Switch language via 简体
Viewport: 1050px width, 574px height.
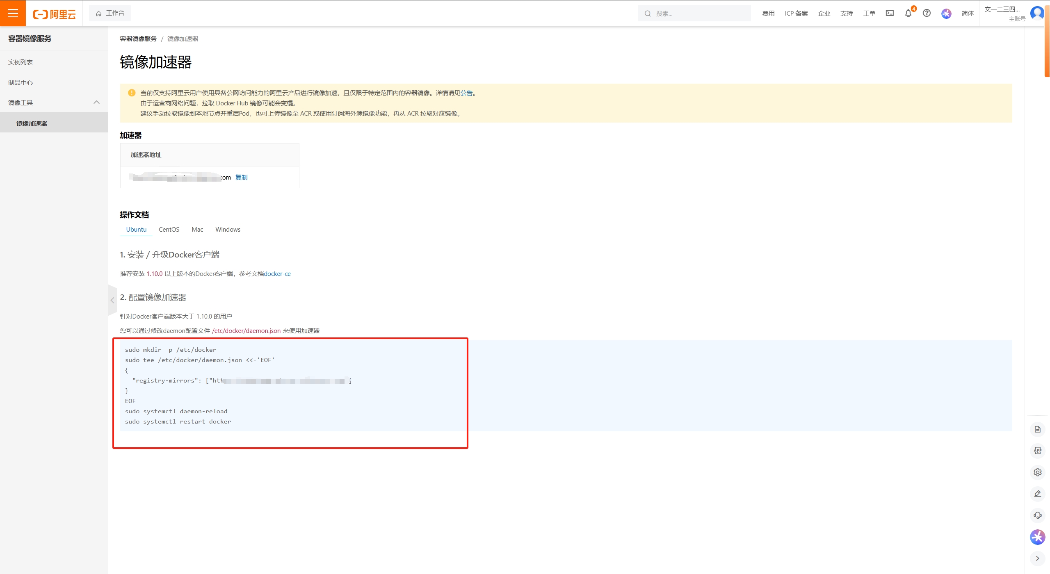(x=968, y=14)
